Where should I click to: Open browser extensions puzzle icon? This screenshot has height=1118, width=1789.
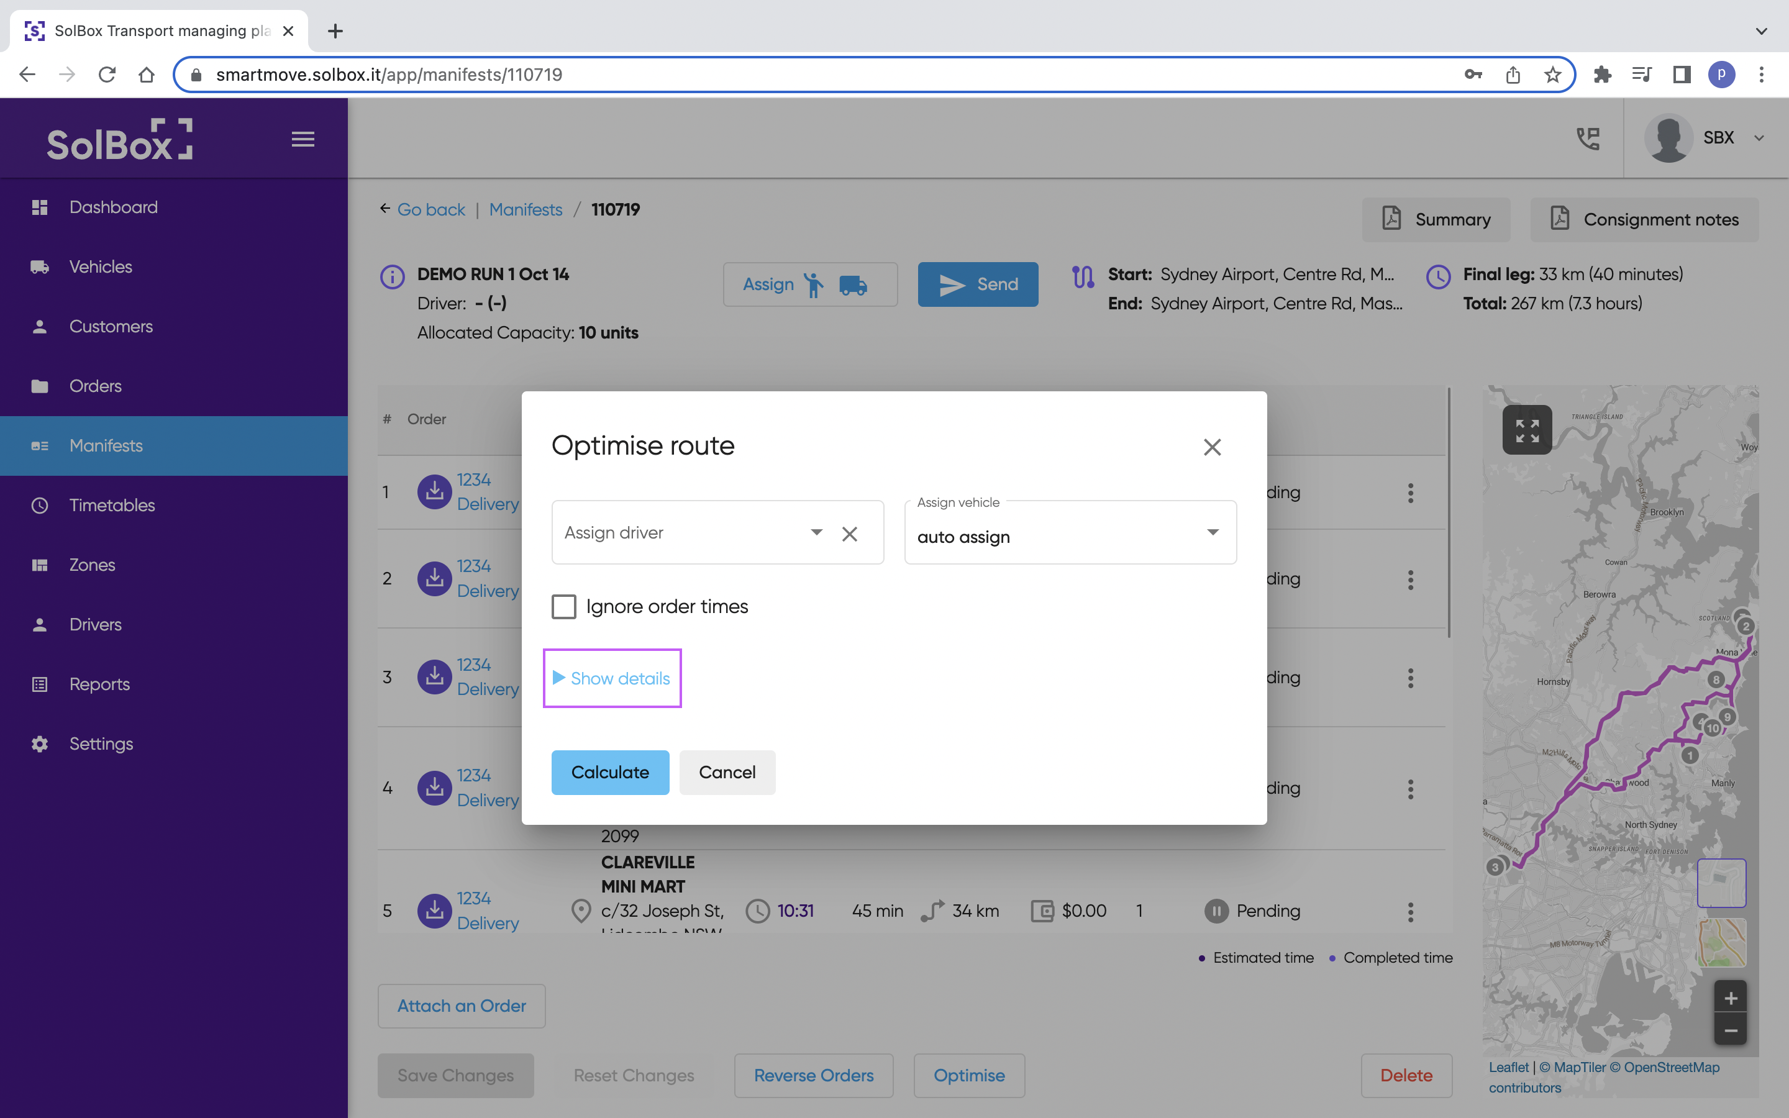1602,75
